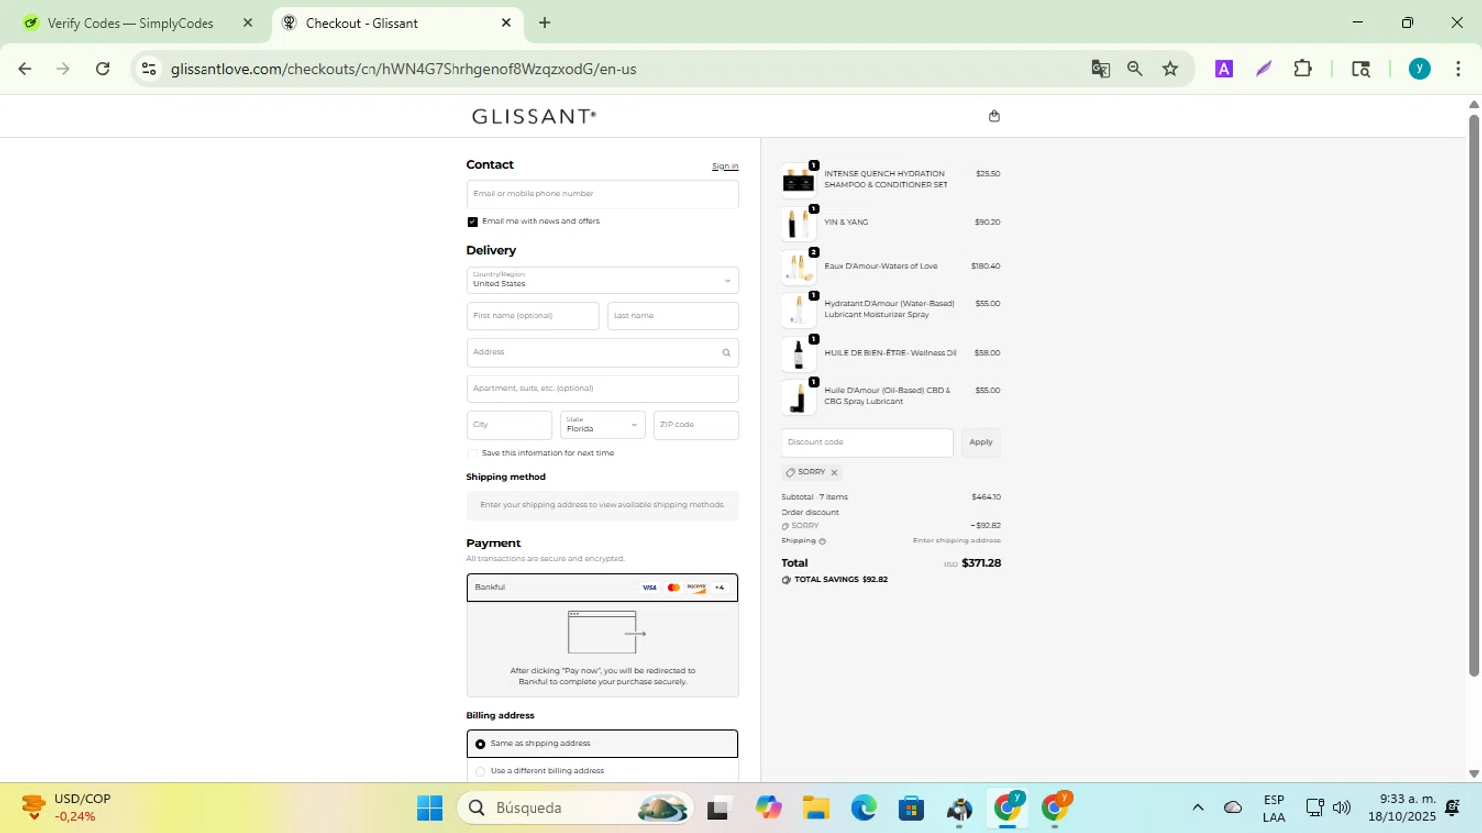Click the taskbar Búsqueda search box
This screenshot has width=1482, height=833.
pyautogui.click(x=577, y=808)
